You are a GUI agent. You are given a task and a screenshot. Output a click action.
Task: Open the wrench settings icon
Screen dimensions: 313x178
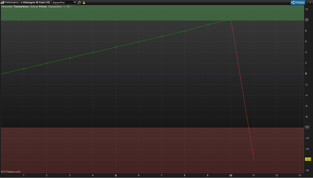79,2
